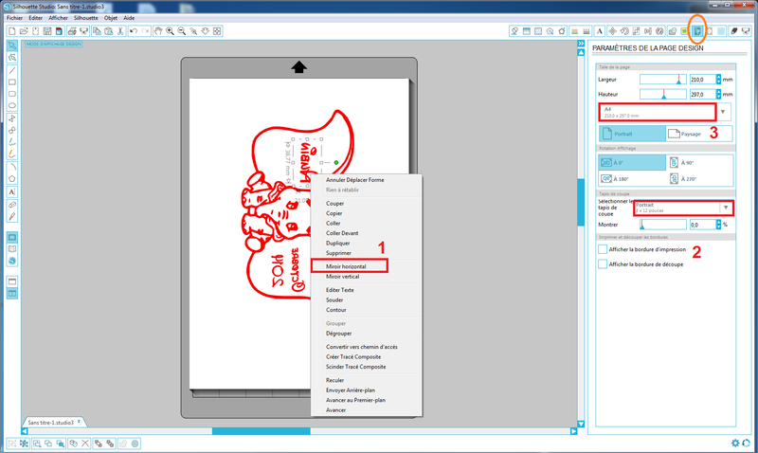Select the Knife tool
This screenshot has height=453, width=758.
coord(12,217)
